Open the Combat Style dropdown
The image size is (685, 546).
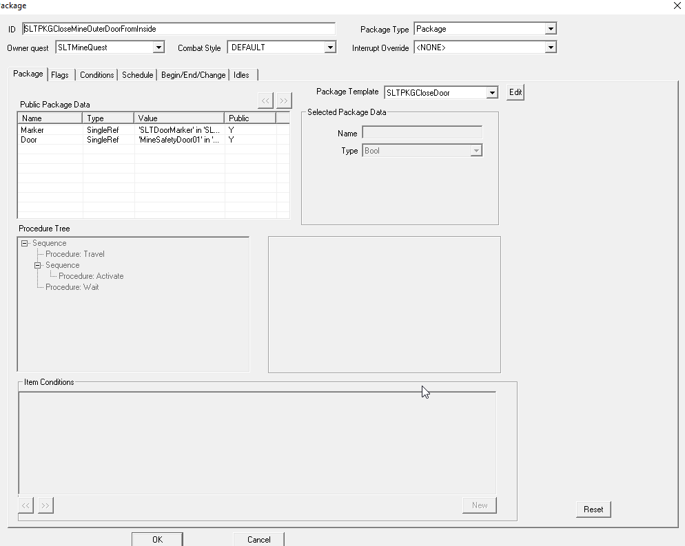click(x=330, y=47)
